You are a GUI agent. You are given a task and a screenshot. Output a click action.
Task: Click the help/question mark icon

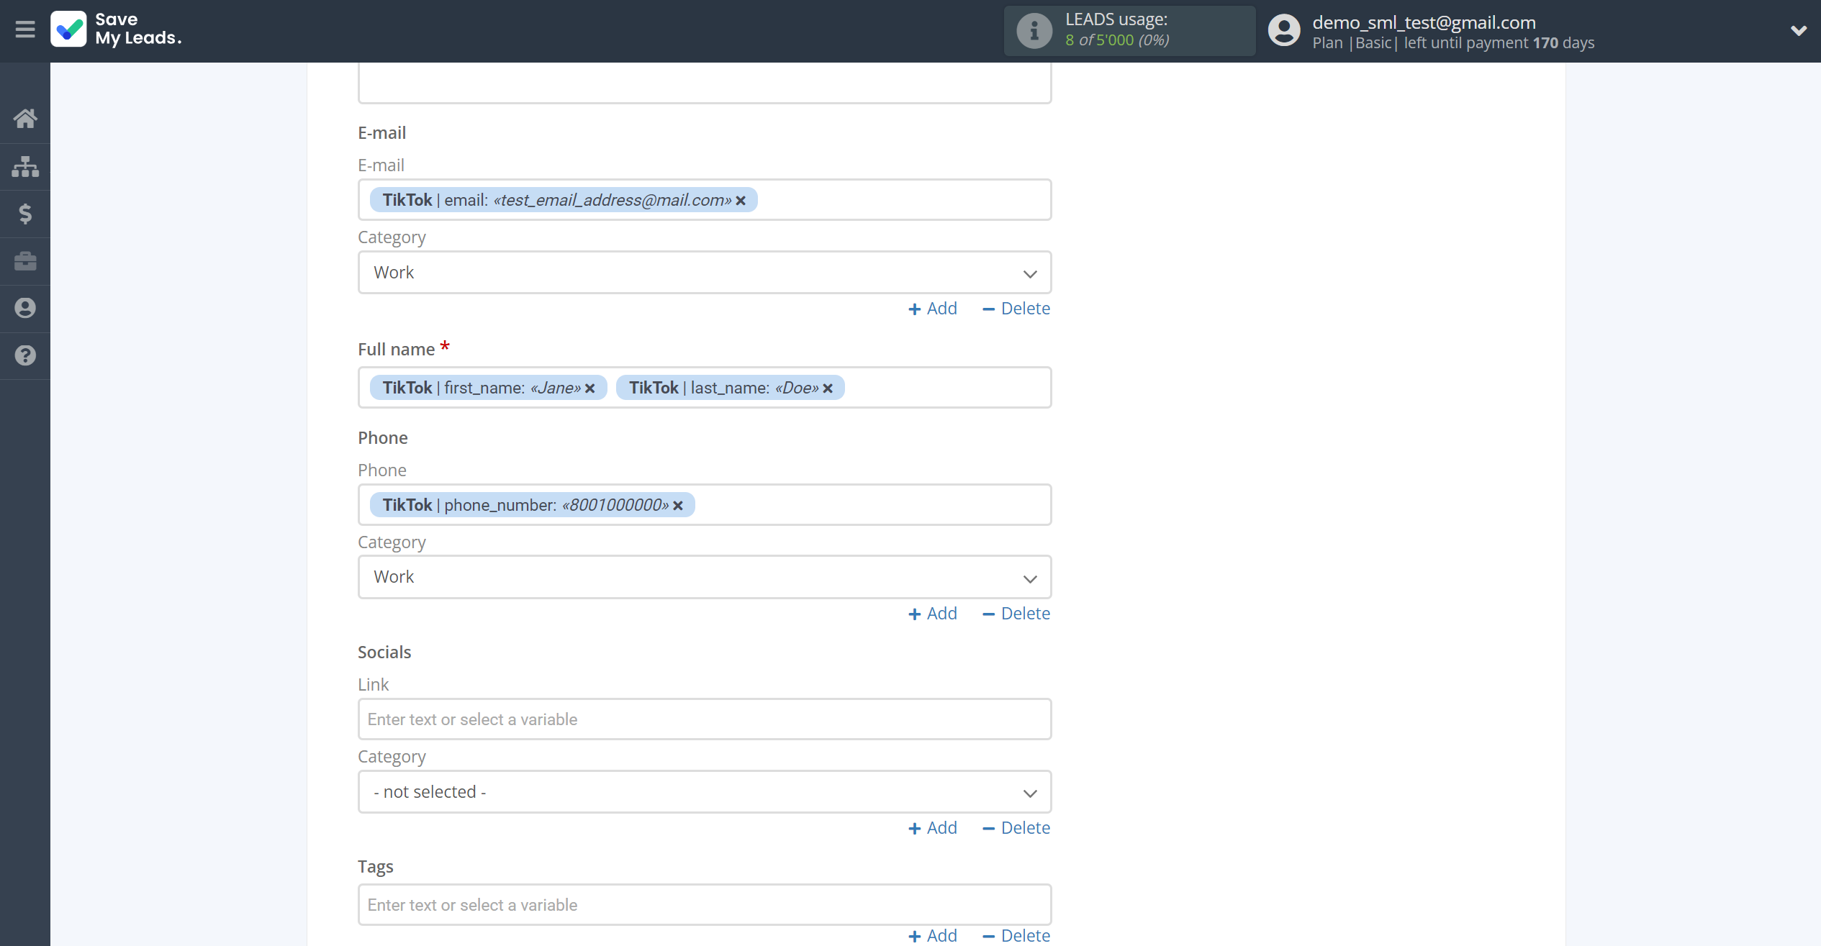[x=25, y=356]
